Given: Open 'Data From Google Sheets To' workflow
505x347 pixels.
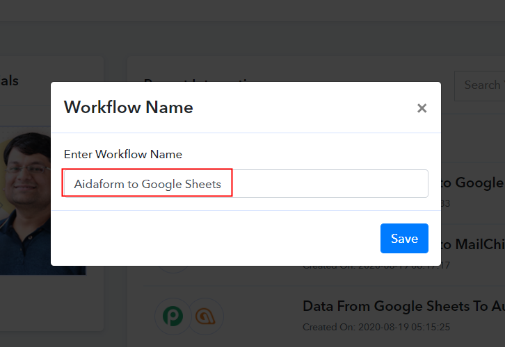Looking at the screenshot, I should click(403, 306).
